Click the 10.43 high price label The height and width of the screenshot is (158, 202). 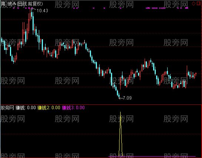pos(43,11)
